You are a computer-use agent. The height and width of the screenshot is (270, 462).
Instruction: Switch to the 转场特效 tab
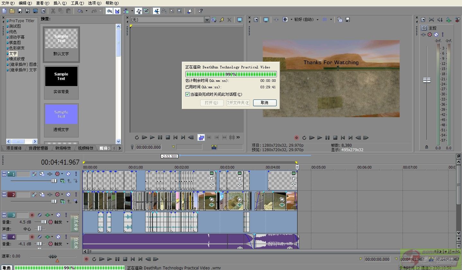coord(63,148)
